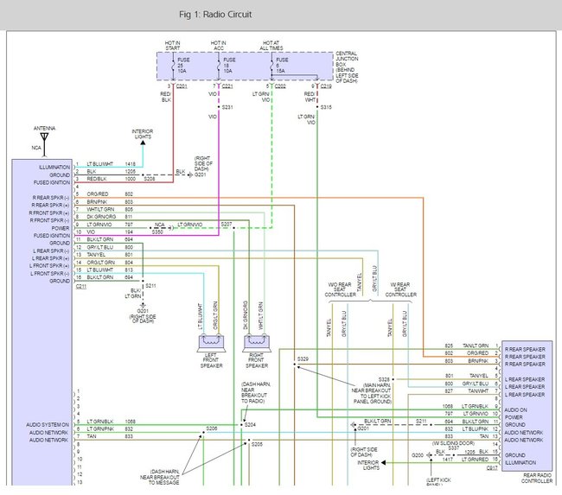Click splice label S206
The height and width of the screenshot is (495, 562).
tap(212, 428)
